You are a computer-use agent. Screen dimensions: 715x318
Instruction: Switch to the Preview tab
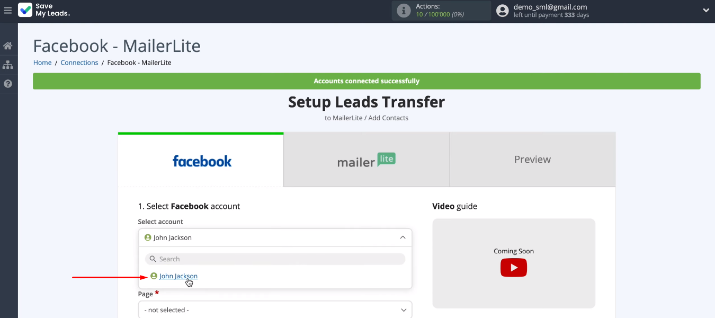point(532,160)
